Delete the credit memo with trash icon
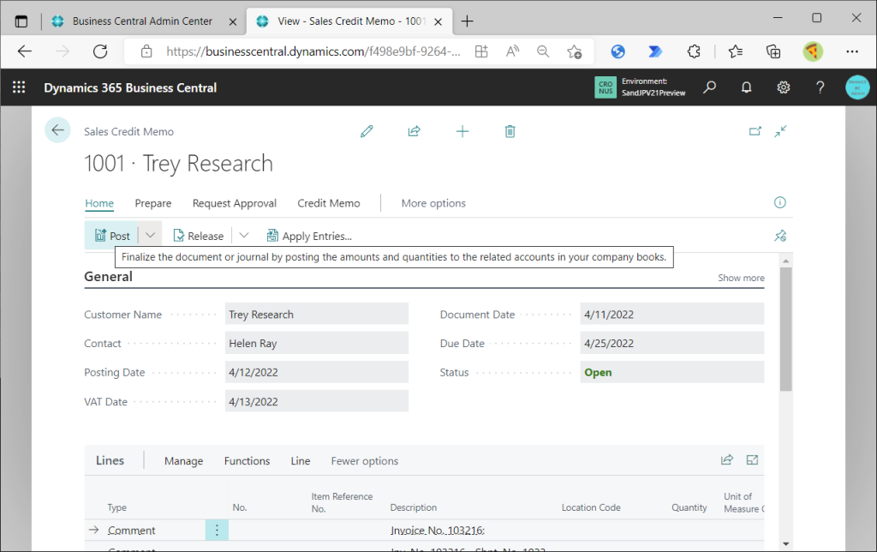The height and width of the screenshot is (552, 877). coord(510,131)
